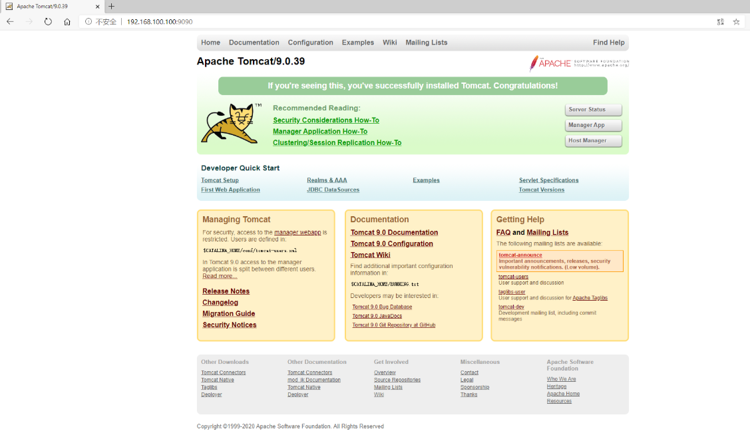Open the Apache Taglibs link
The width and height of the screenshot is (750, 435).
(x=590, y=298)
